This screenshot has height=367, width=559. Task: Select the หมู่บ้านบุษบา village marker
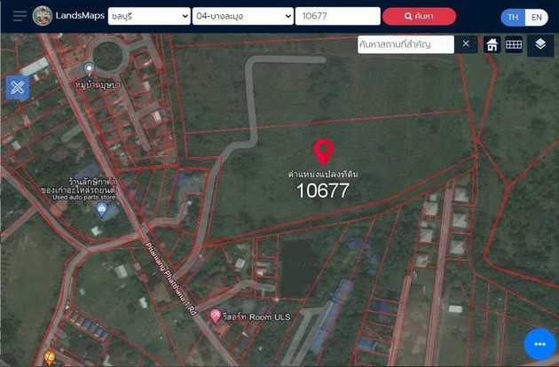(88, 68)
